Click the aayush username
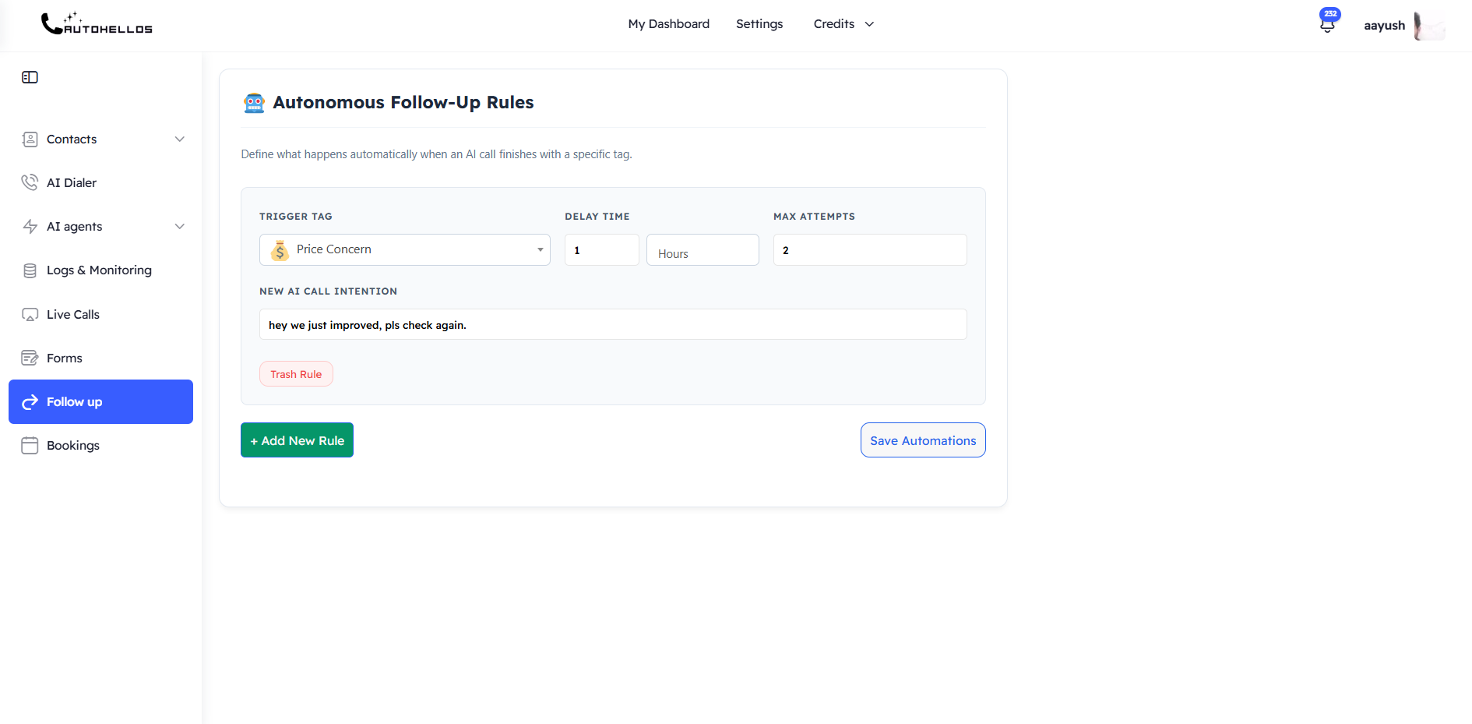 point(1384,26)
